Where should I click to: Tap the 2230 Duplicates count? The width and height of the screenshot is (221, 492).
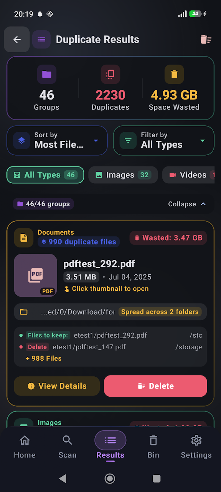coord(110,95)
